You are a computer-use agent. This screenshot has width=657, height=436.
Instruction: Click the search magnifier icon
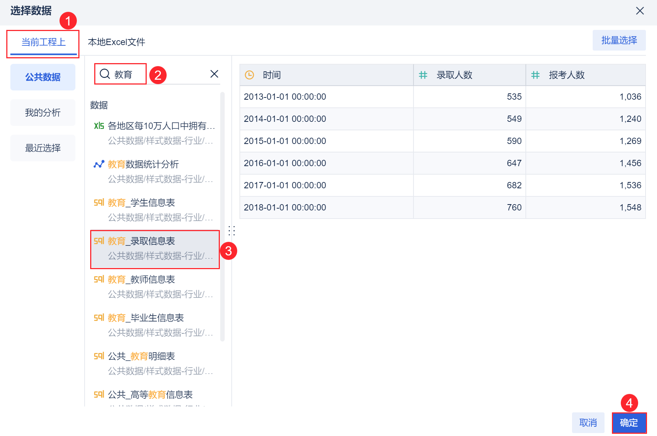pyautogui.click(x=105, y=74)
